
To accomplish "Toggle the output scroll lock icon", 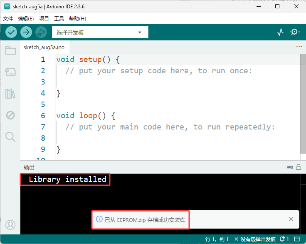I will 299,167.
